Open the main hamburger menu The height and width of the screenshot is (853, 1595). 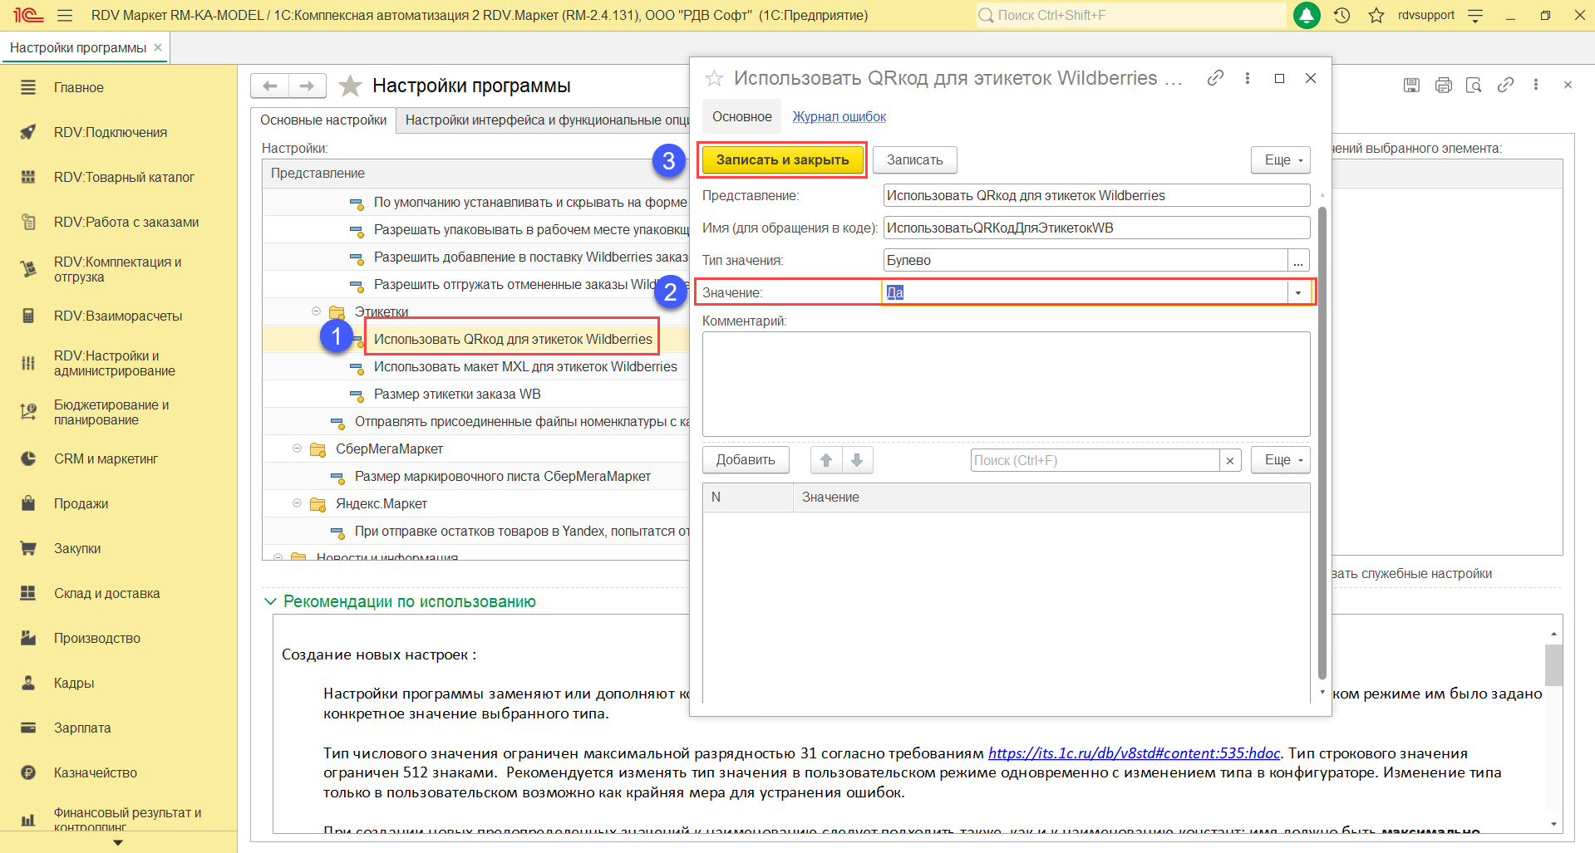65,16
